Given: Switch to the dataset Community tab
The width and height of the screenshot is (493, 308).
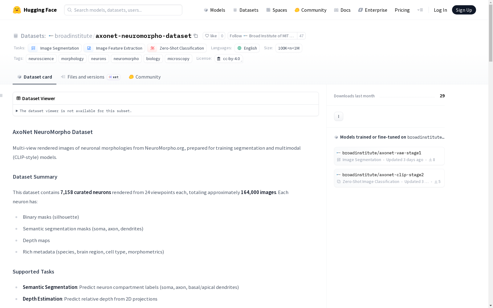Looking at the screenshot, I should 145,77.
